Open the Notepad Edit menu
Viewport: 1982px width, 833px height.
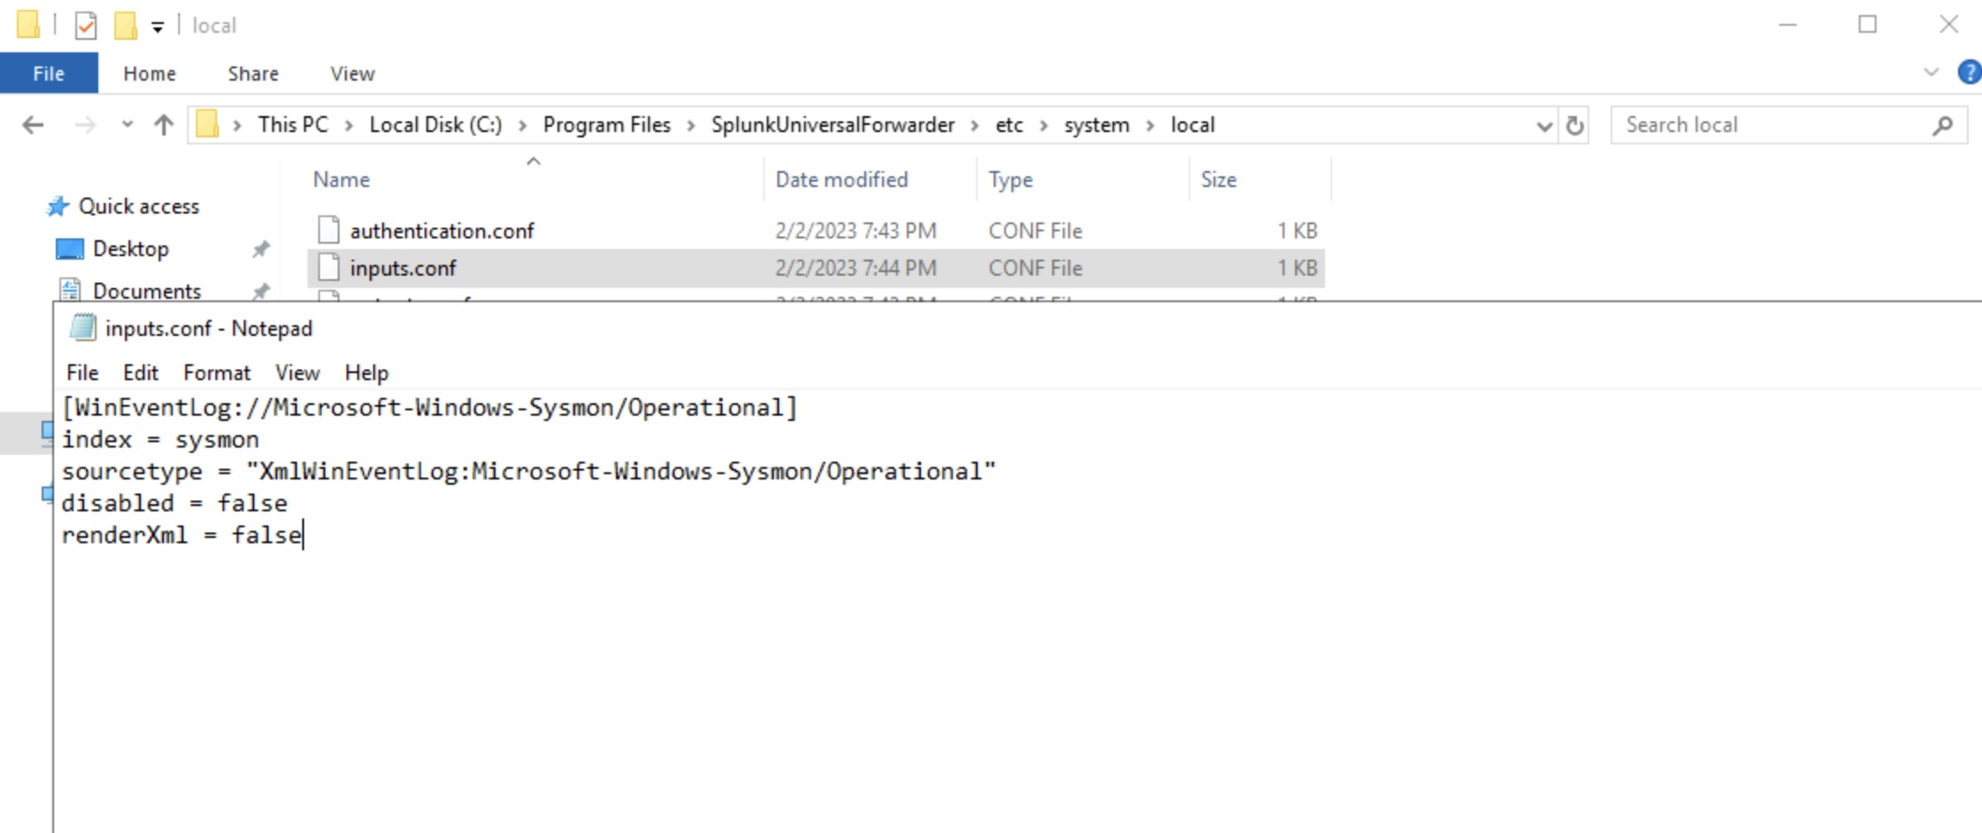[140, 373]
